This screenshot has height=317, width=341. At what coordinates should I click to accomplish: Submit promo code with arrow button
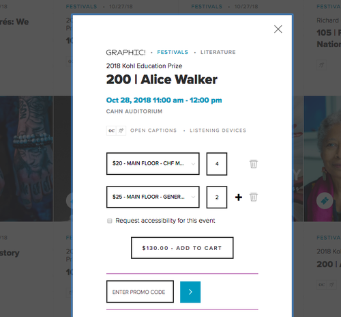click(x=190, y=292)
